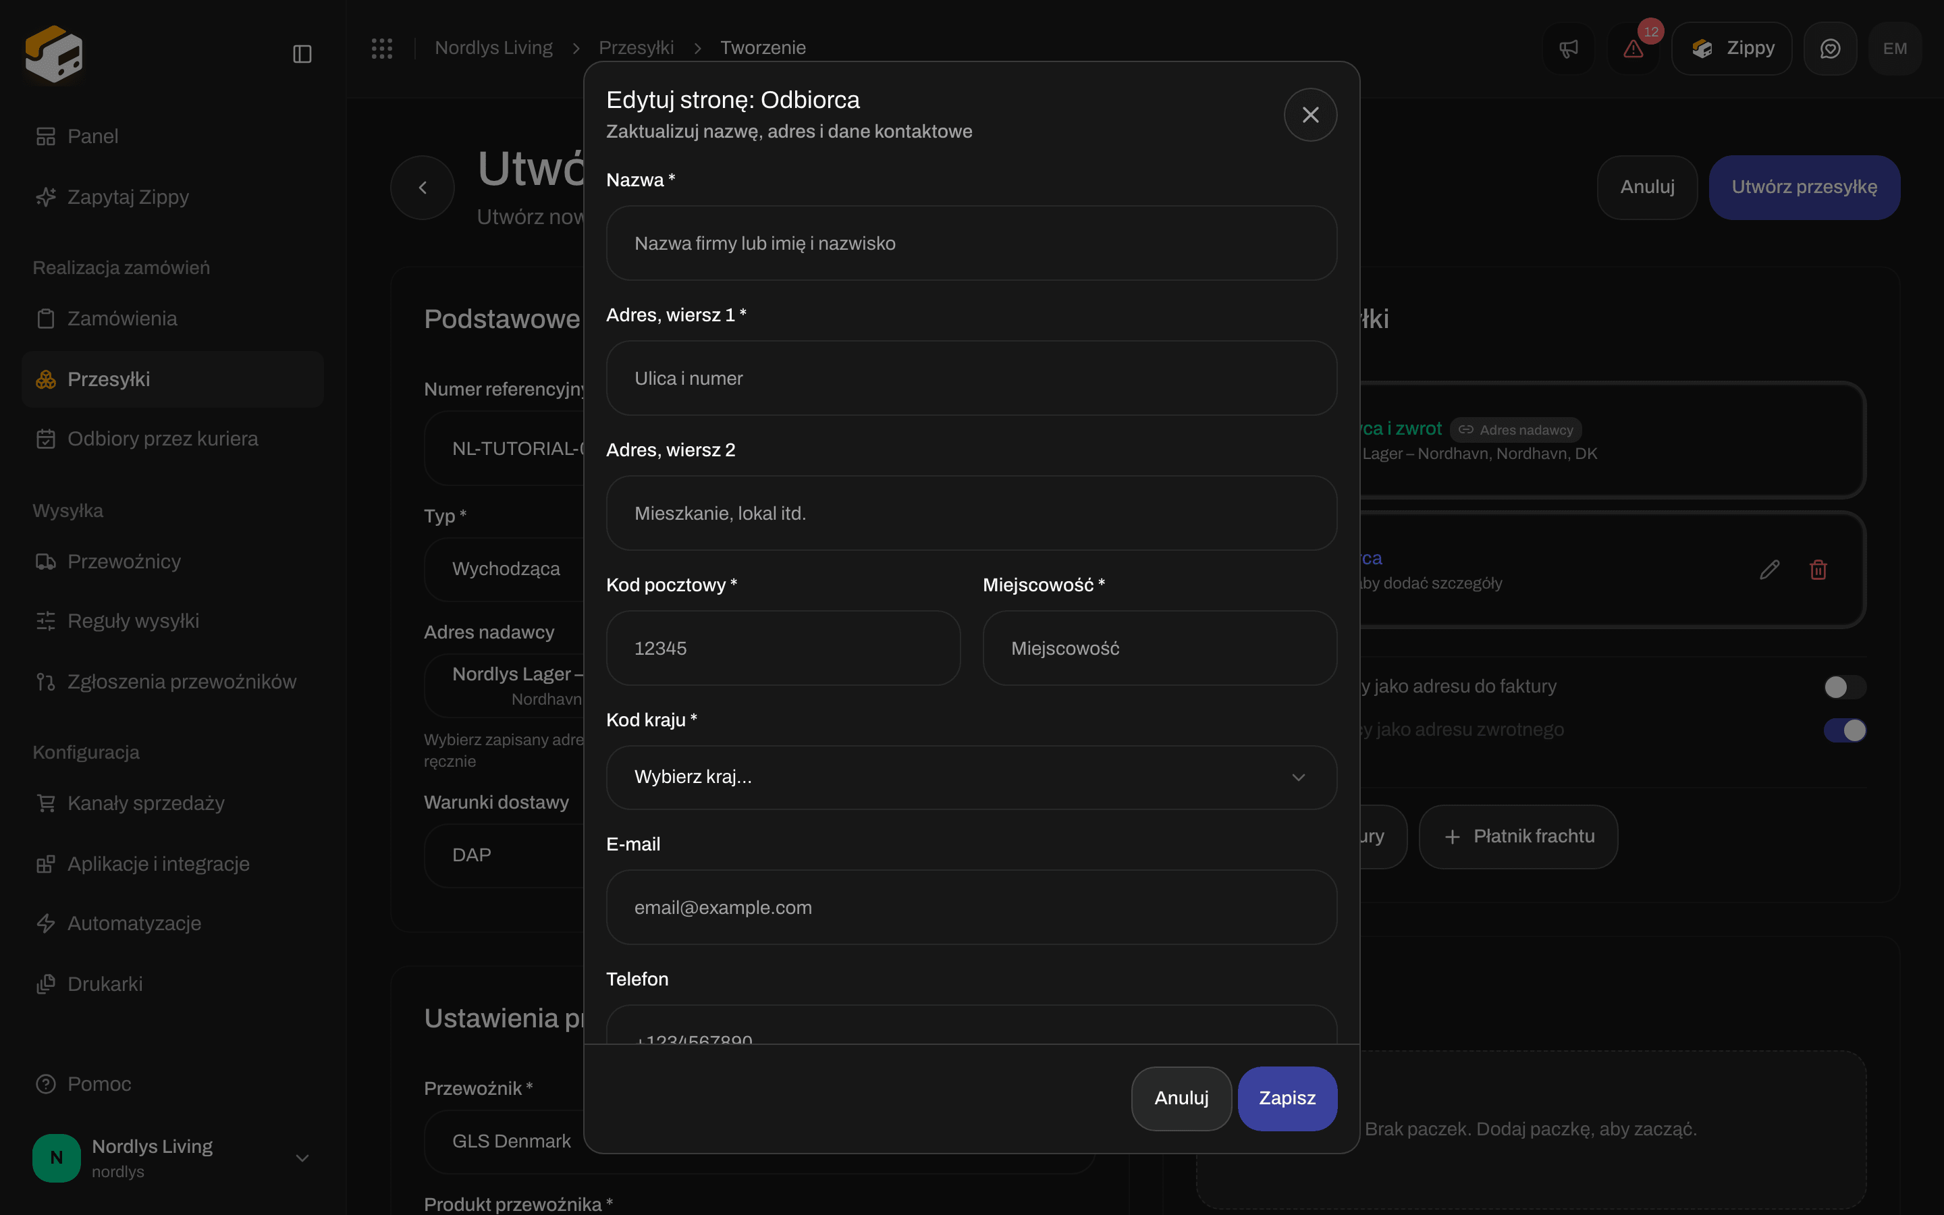The width and height of the screenshot is (1944, 1215).
Task: Click the Kod pocztowy input field
Action: 783,649
